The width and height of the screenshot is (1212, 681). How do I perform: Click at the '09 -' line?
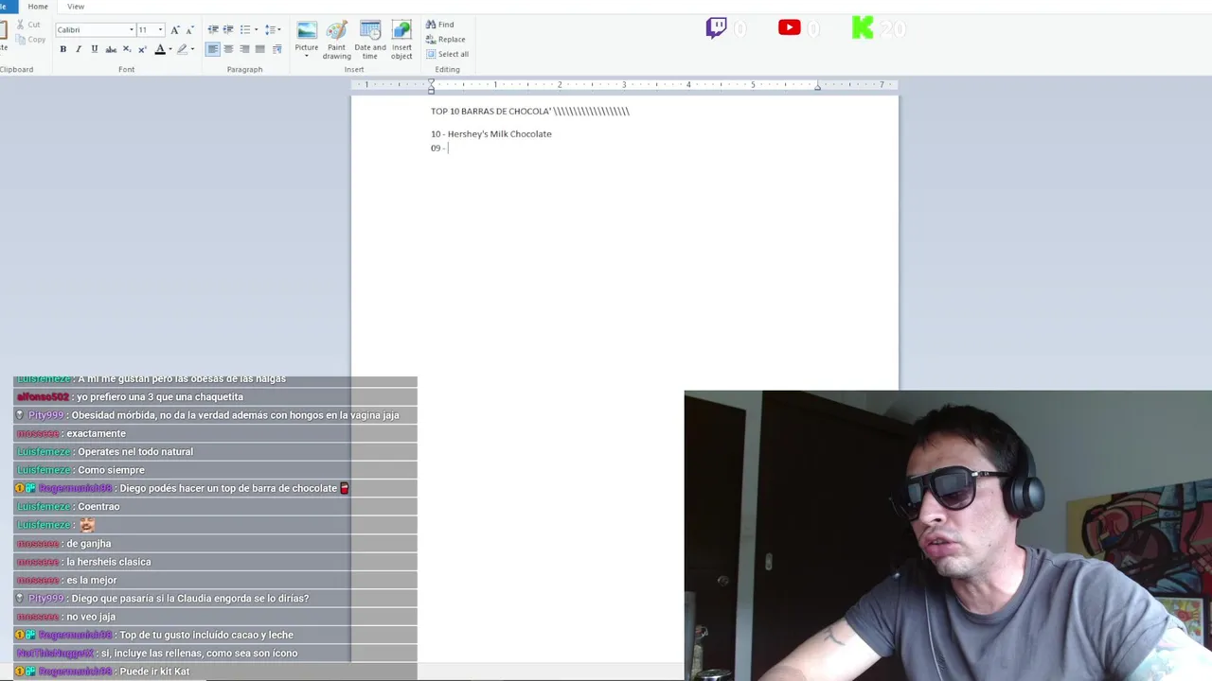[x=438, y=148]
